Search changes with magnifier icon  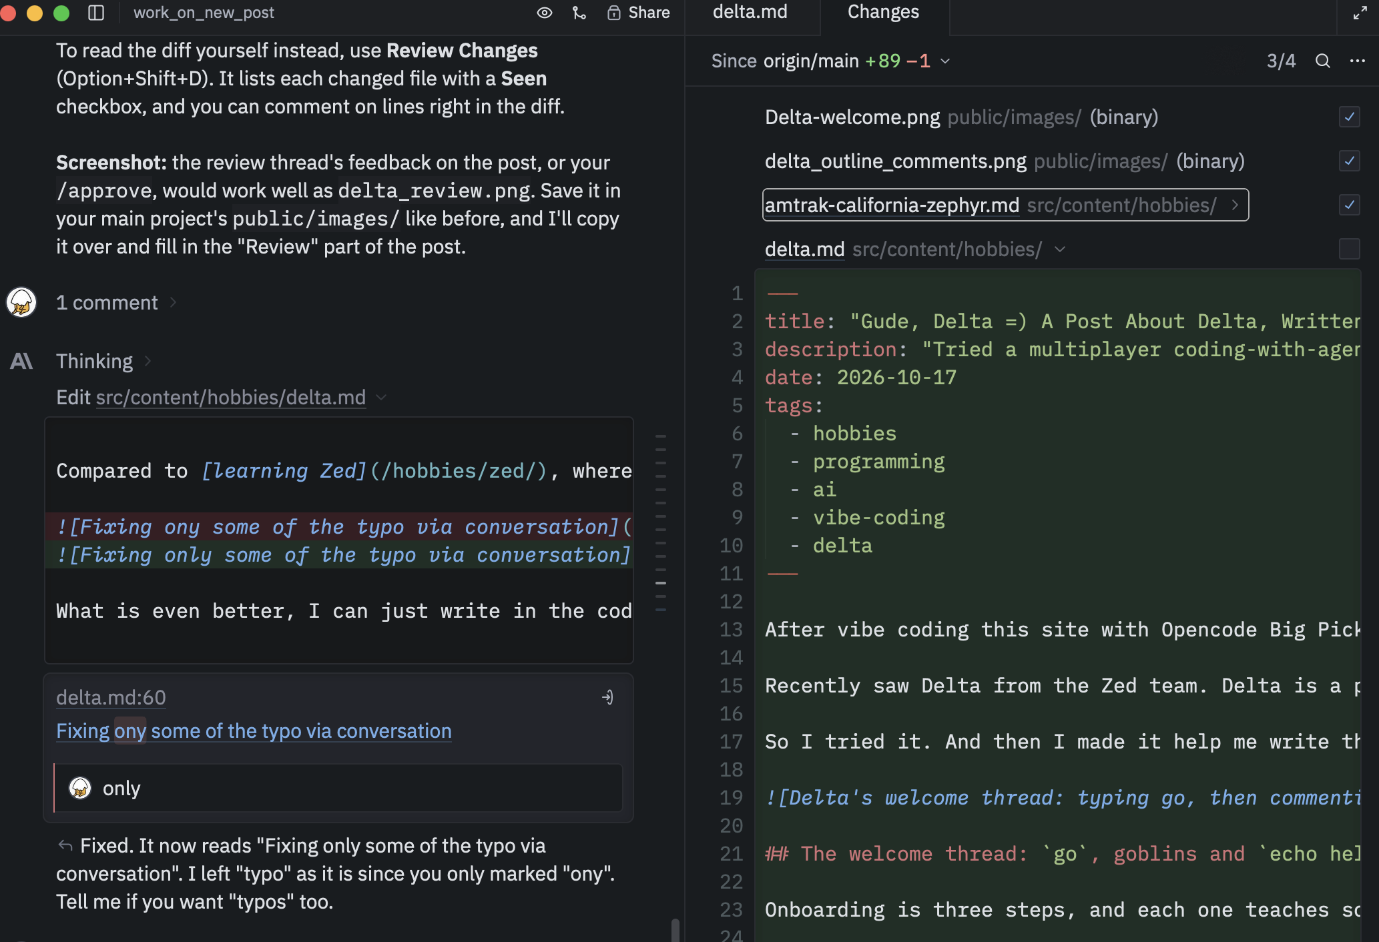pyautogui.click(x=1323, y=61)
